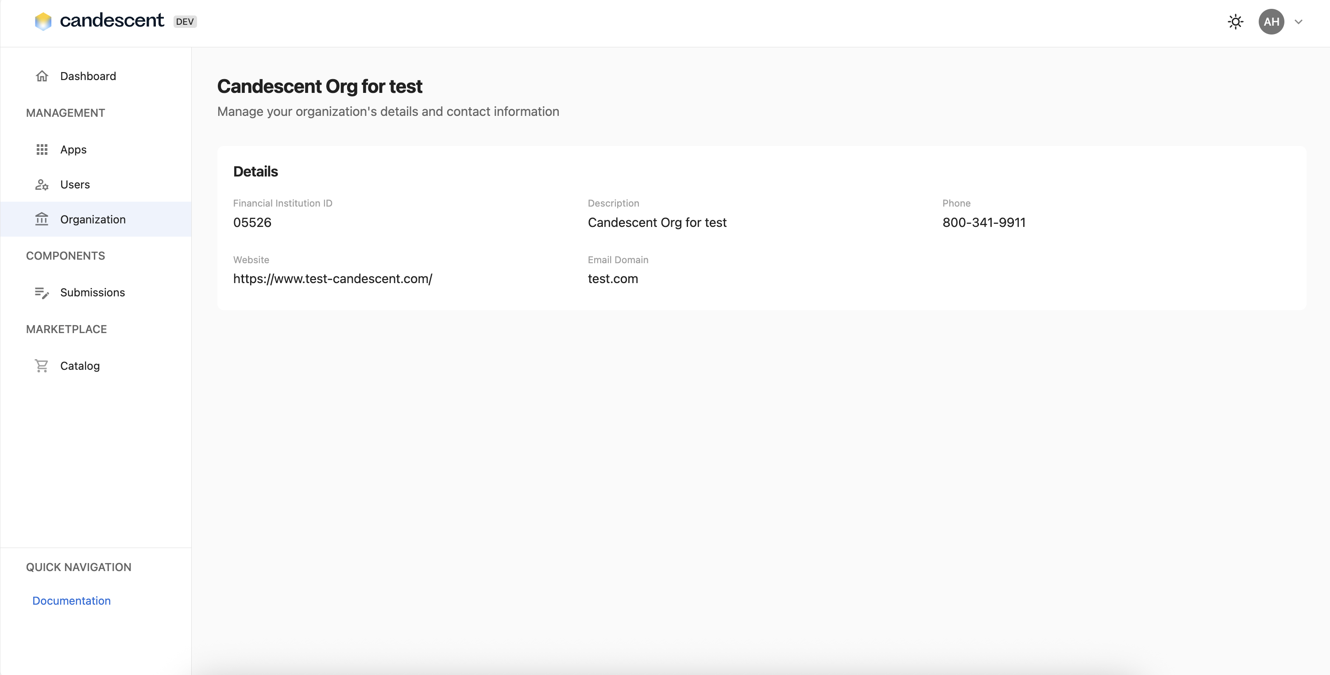Click the page title Candescent Org for test
1330x675 pixels.
(x=320, y=86)
